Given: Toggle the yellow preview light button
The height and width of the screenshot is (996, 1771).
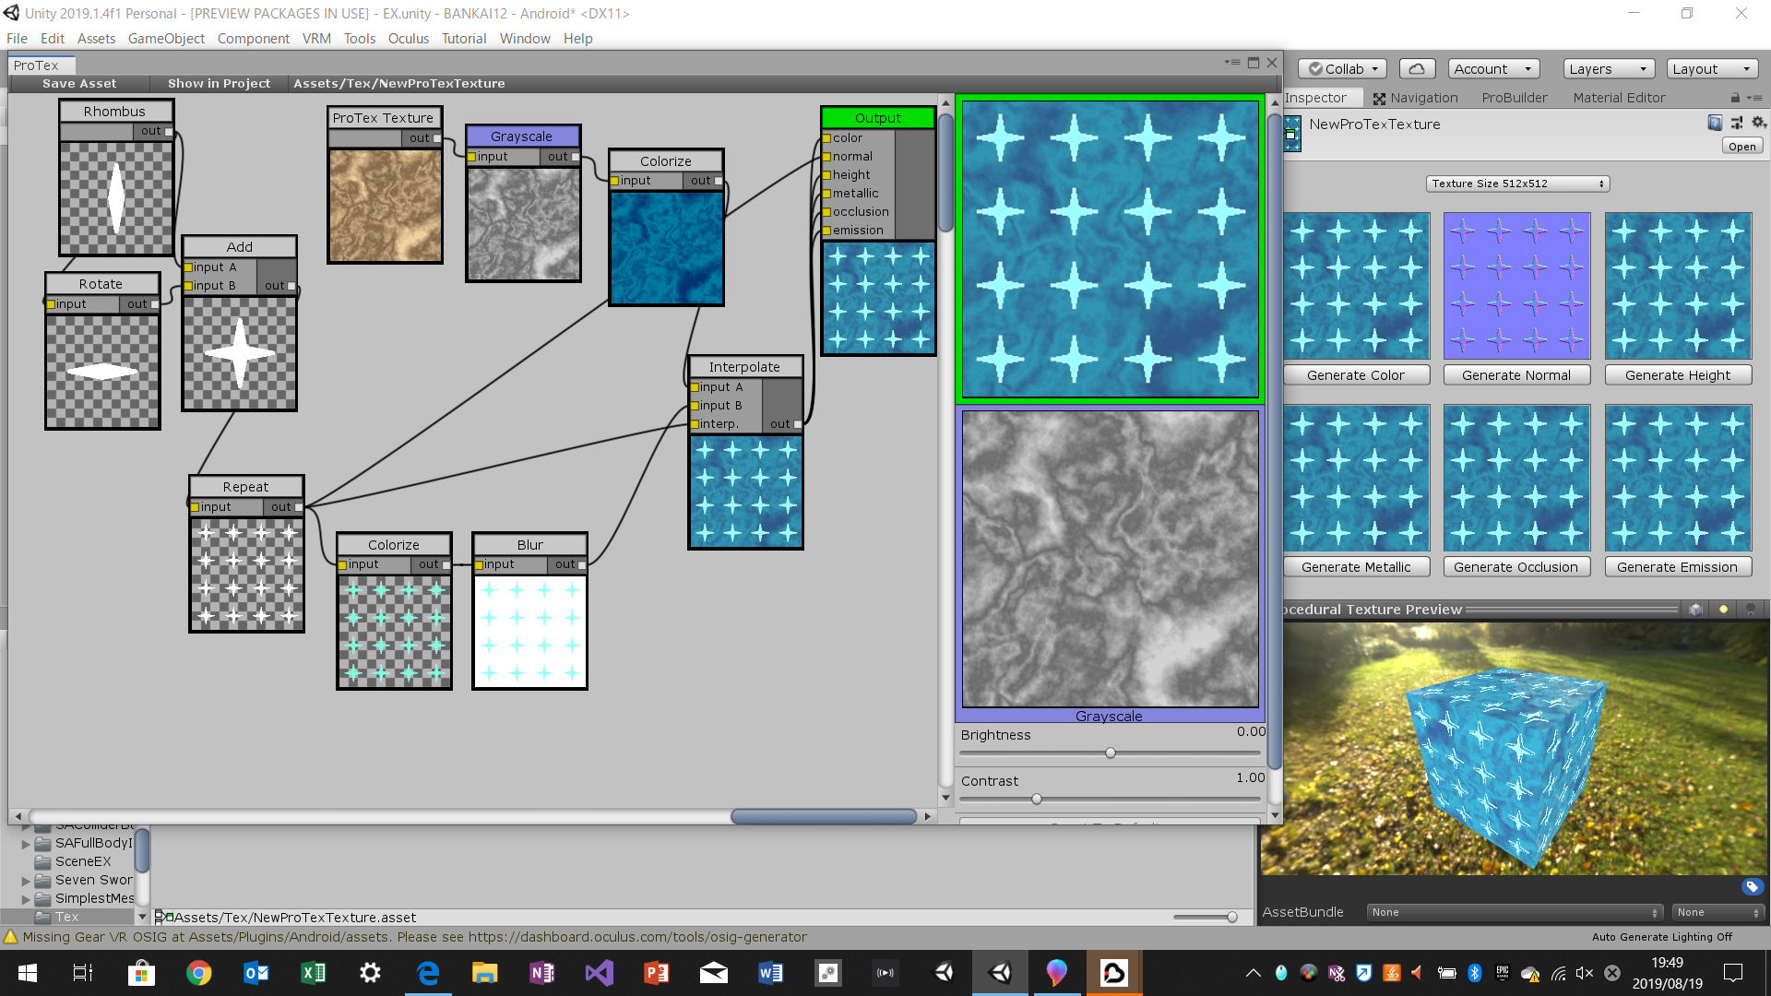Looking at the screenshot, I should pyautogui.click(x=1723, y=610).
